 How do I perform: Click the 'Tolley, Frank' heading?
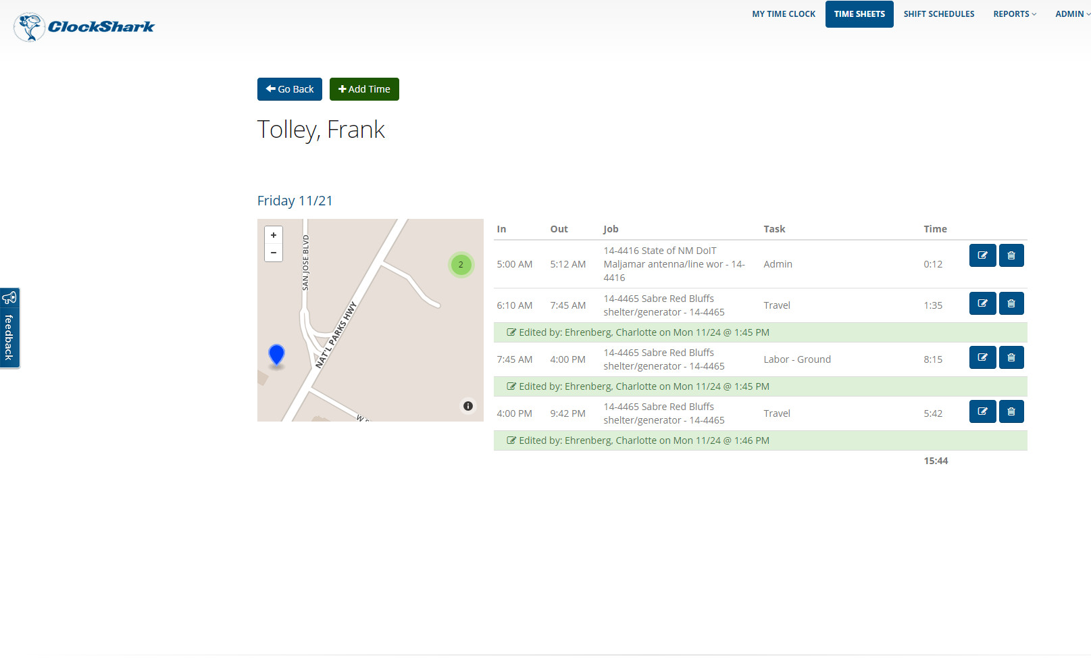pos(321,130)
